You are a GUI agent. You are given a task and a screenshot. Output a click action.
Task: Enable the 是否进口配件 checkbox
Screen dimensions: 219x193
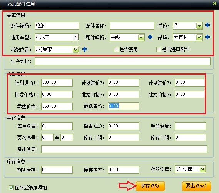coord(159,49)
